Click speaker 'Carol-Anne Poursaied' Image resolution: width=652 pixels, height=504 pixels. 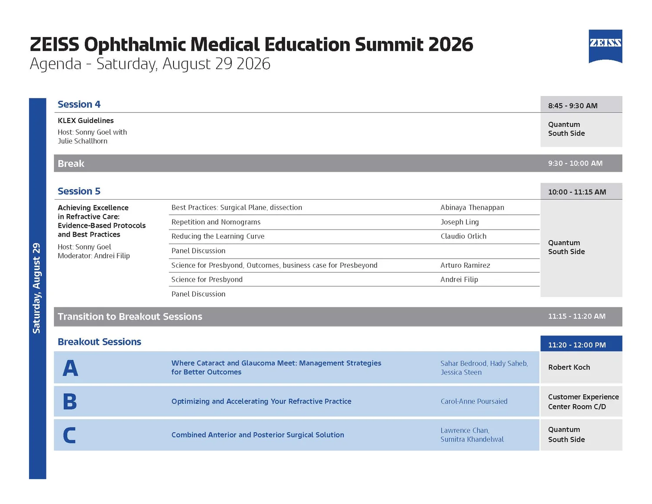pos(474,401)
